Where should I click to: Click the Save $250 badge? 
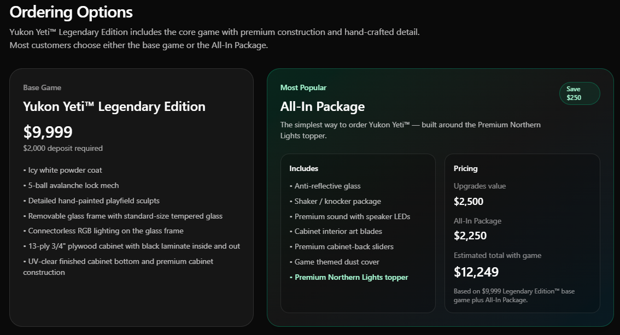point(579,93)
